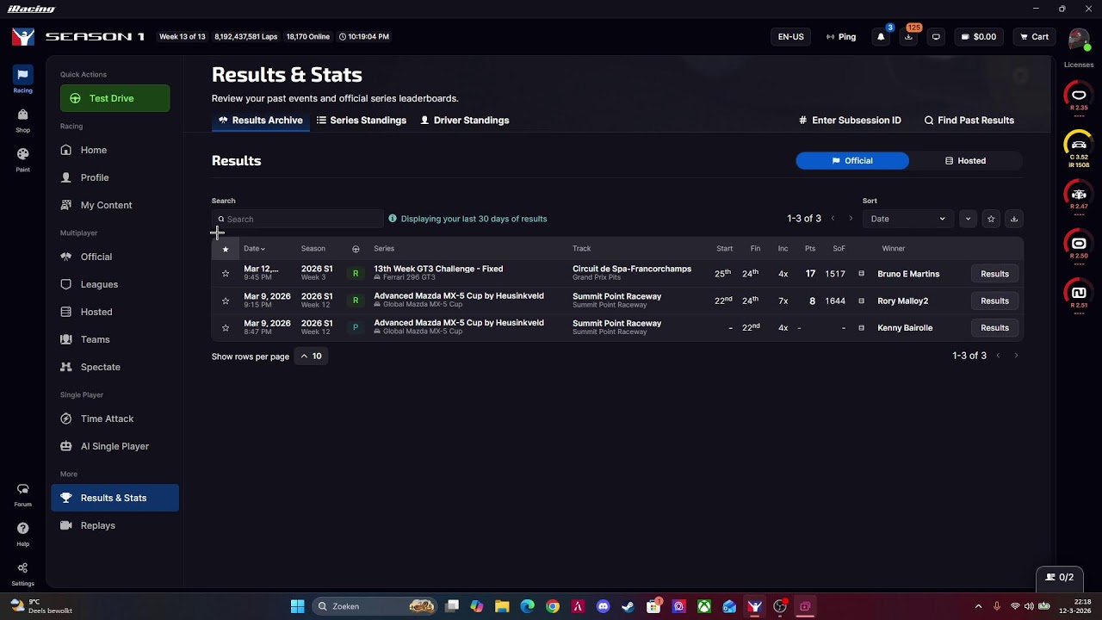Screen dimensions: 1102x620
Task: Show hidden system tray icons
Action: point(978,606)
